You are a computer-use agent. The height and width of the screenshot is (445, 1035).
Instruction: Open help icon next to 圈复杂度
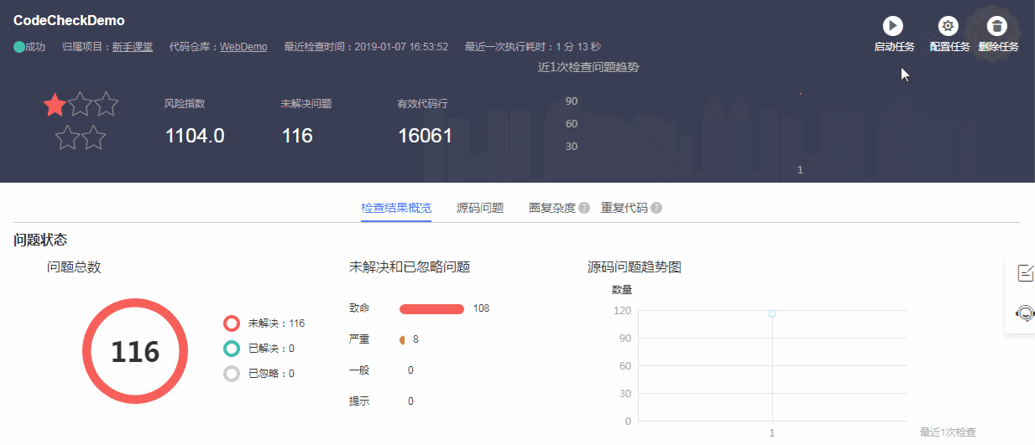coord(584,208)
